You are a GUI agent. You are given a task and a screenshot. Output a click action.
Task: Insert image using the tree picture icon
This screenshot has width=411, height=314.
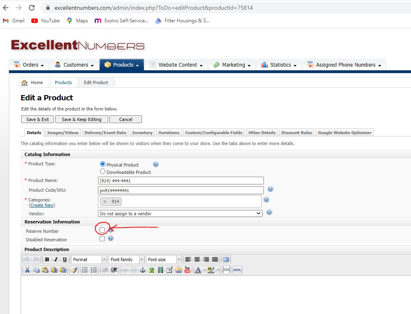(x=152, y=270)
